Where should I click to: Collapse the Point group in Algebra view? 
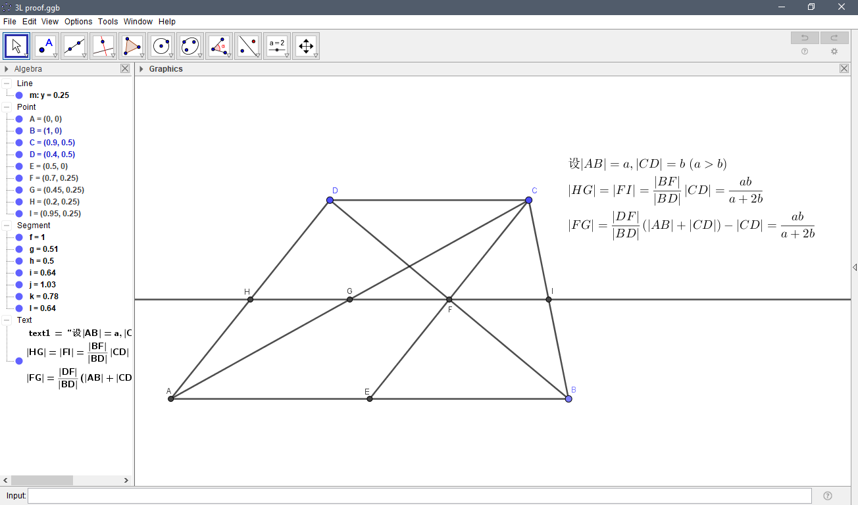(5, 107)
